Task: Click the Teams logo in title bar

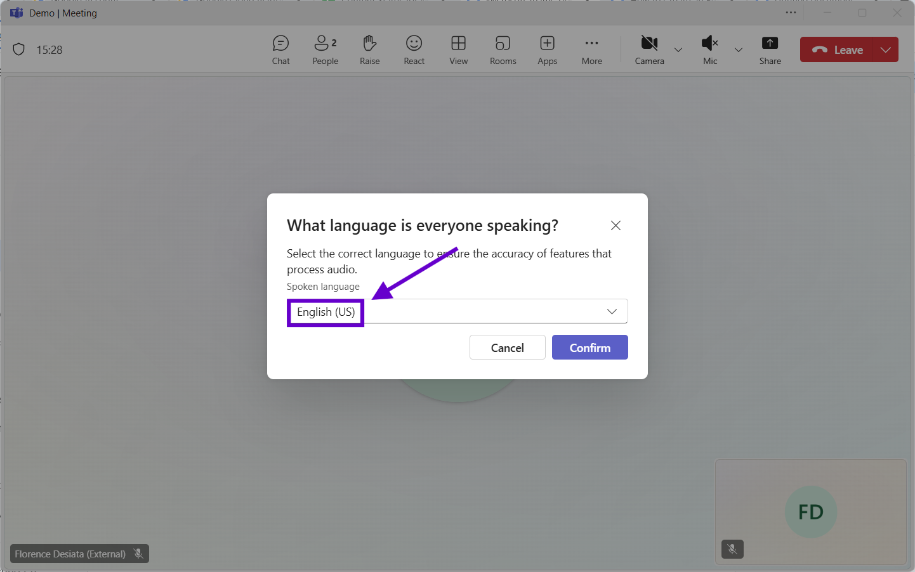Action: 16,13
